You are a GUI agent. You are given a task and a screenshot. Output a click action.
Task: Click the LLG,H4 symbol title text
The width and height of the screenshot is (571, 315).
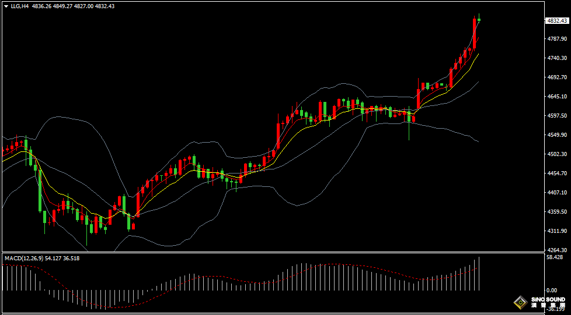(20, 6)
